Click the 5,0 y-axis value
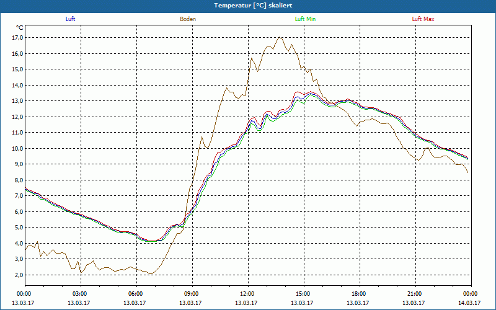496x310 pixels. pos(19,228)
